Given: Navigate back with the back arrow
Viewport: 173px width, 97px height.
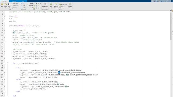Looking at the screenshot, I should pyautogui.click(x=22, y=4).
